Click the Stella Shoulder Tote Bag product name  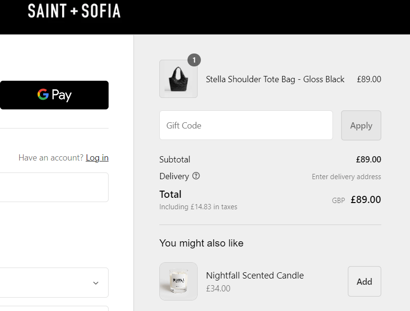coord(275,79)
